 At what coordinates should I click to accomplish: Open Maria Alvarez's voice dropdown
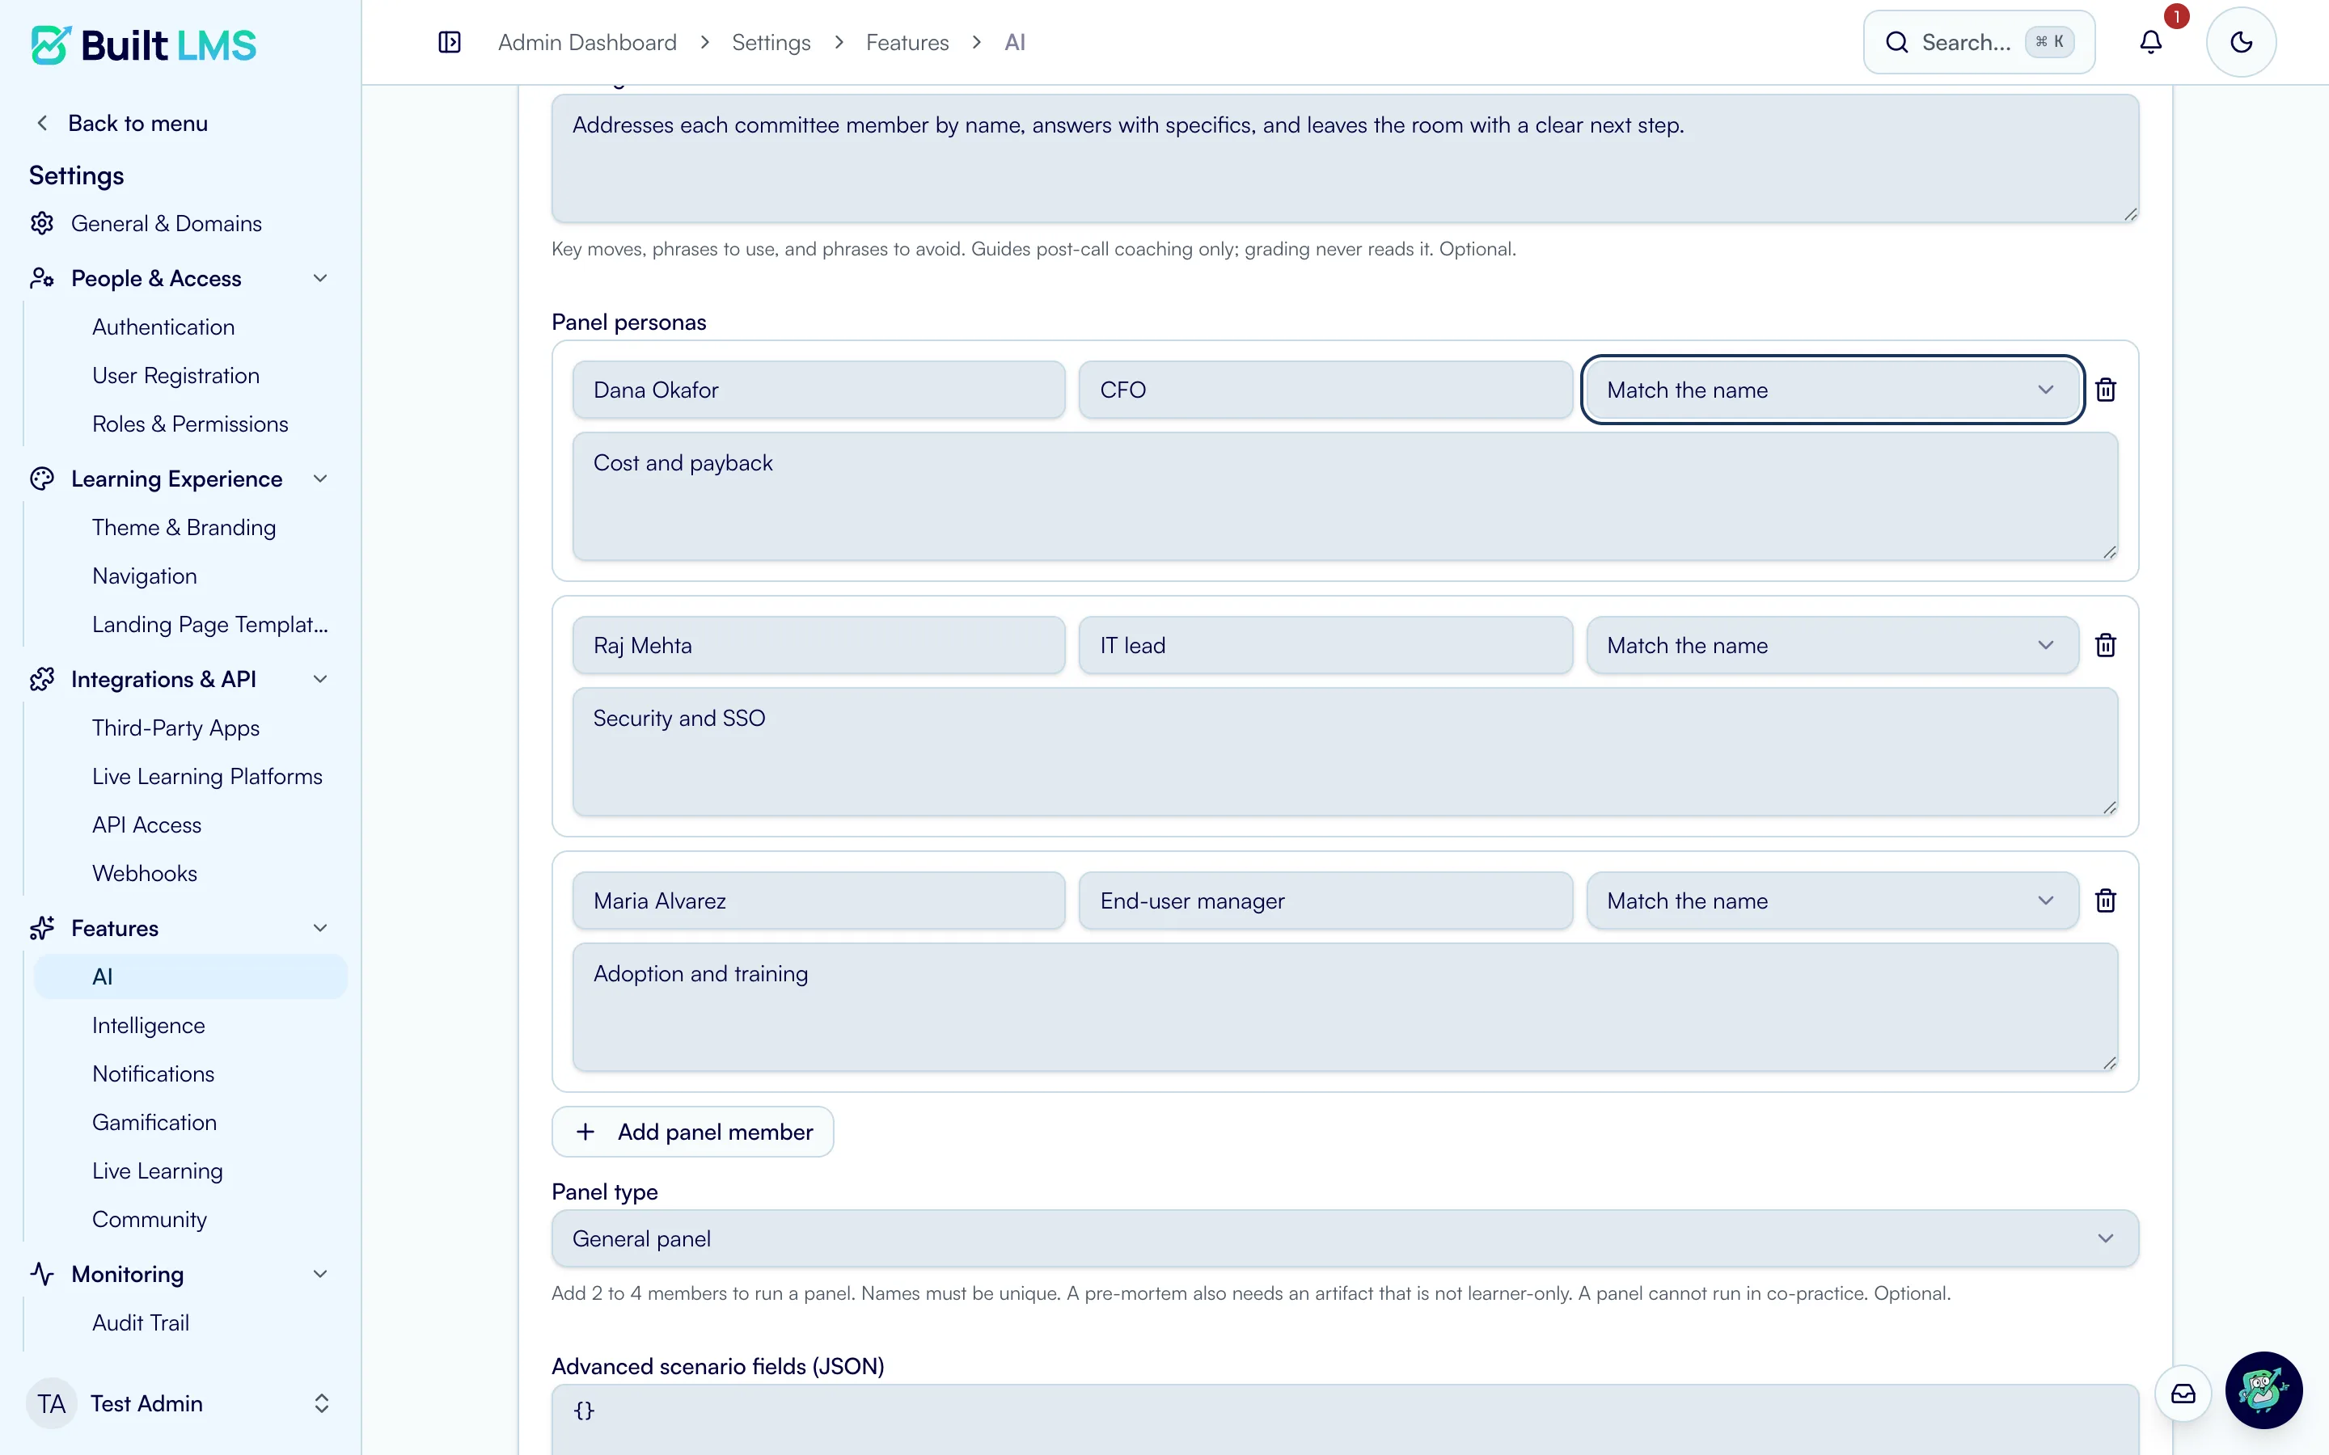[1832, 900]
